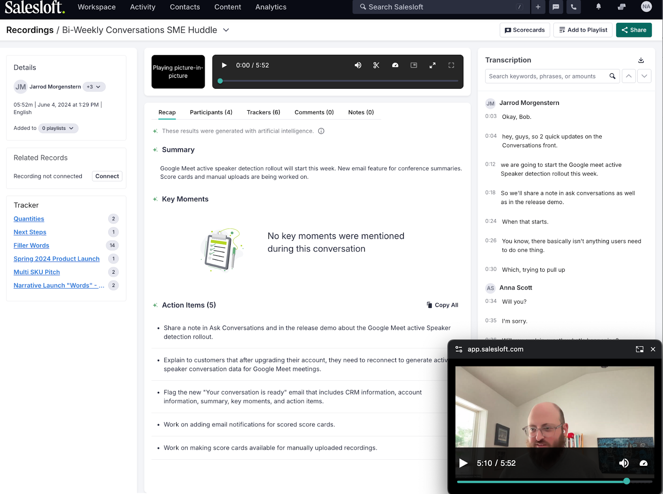Switch to the Recap tab
The width and height of the screenshot is (663, 494).
167,112
